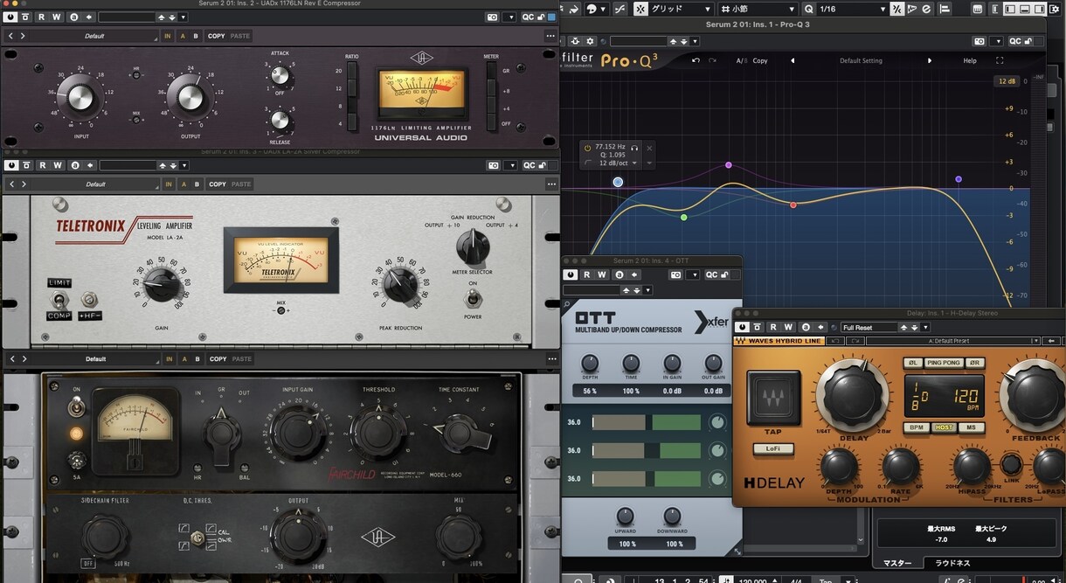Open preset dropdown arrow in 1176LN header
Viewport: 1066px width, 583px height.
pos(183,17)
